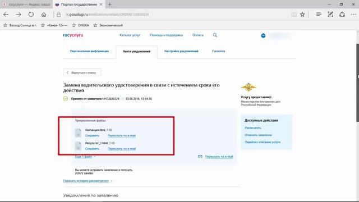Open Помощь и поддержка menu
Screen dimensions: 359x202
coord(166,35)
